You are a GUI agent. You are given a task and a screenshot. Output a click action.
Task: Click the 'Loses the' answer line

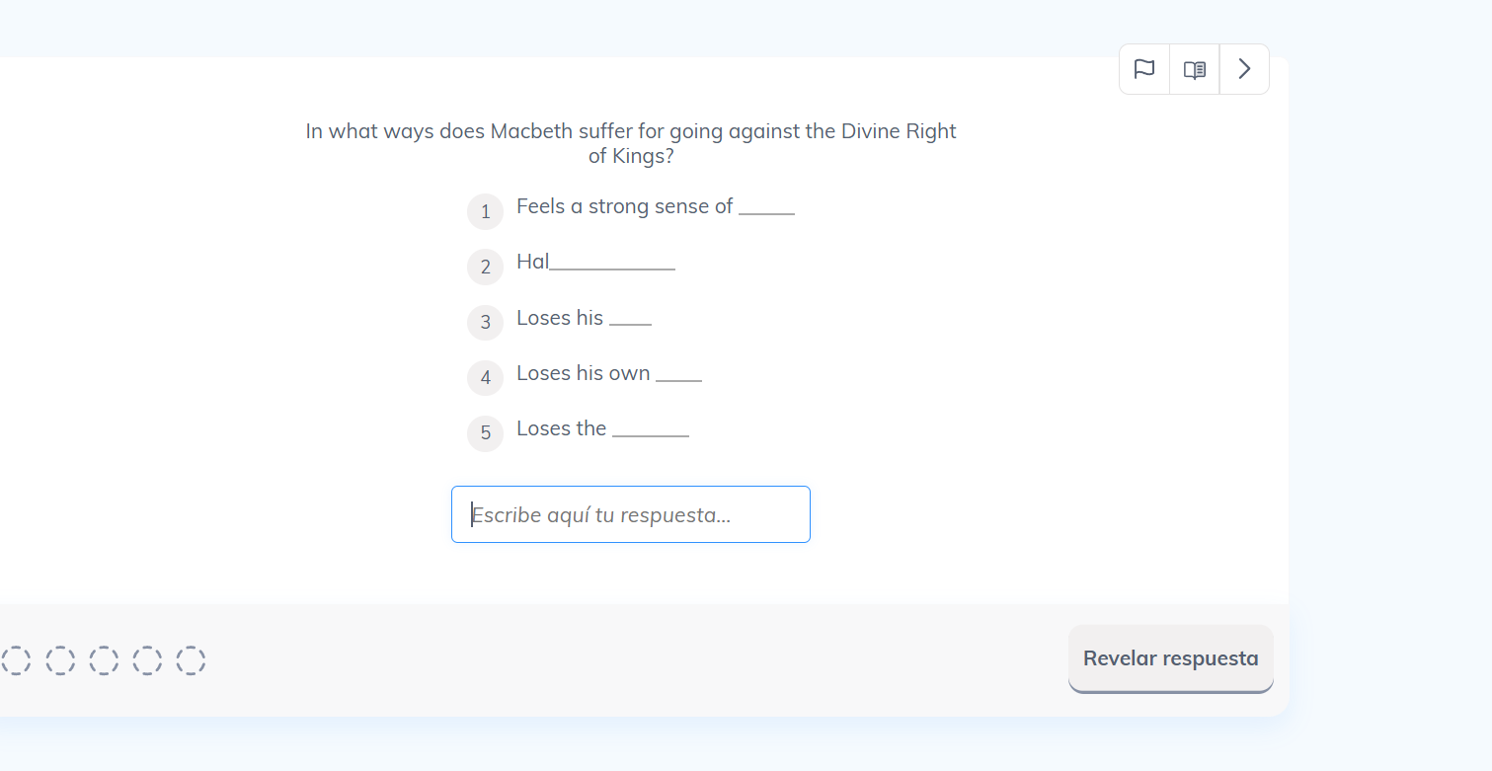pos(602,428)
